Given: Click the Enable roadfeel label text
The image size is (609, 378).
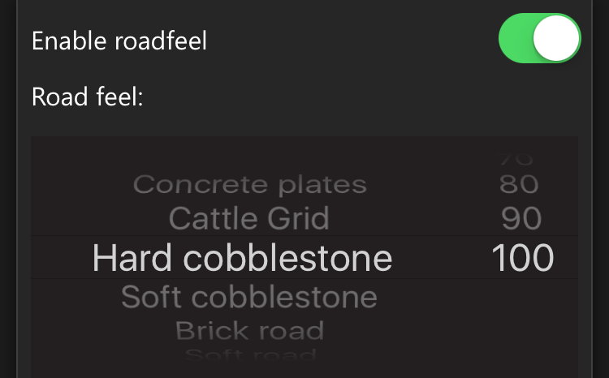Looking at the screenshot, I should [119, 41].
